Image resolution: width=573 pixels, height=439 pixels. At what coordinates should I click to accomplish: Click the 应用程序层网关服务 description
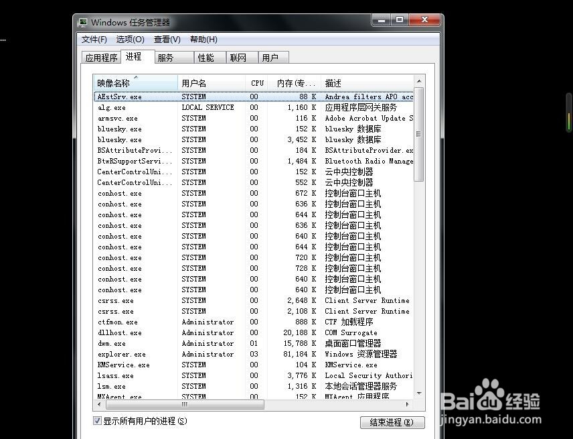(361, 107)
